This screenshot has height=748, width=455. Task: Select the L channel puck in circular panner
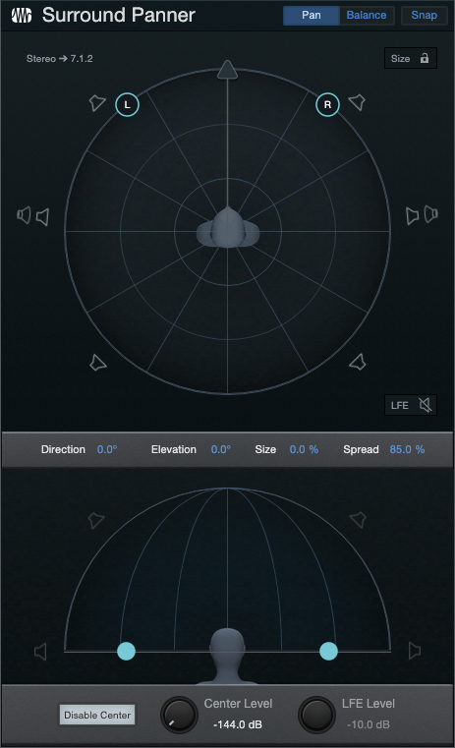[x=127, y=104]
